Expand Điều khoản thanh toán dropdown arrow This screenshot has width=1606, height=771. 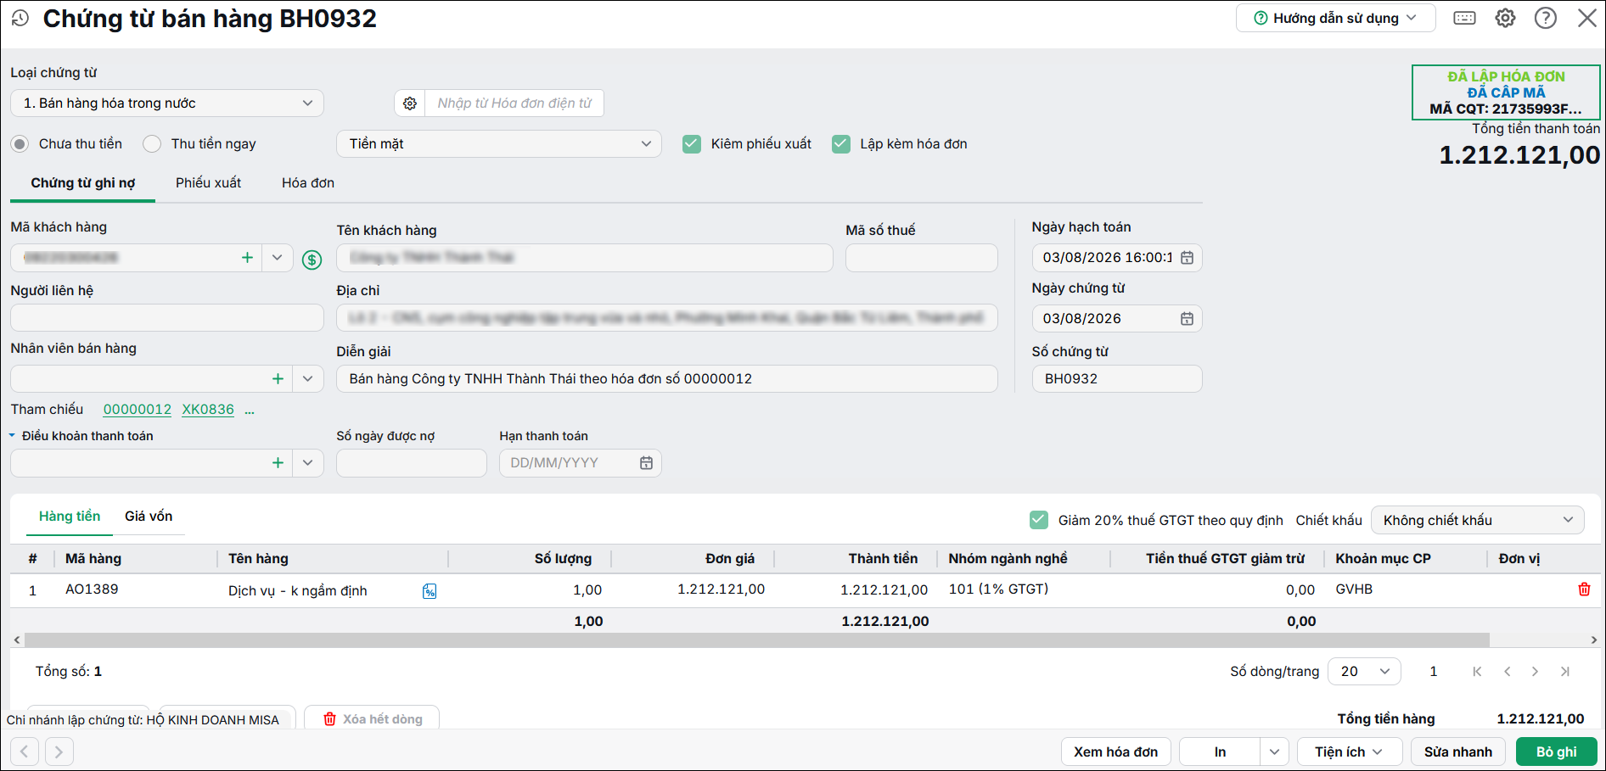(308, 463)
